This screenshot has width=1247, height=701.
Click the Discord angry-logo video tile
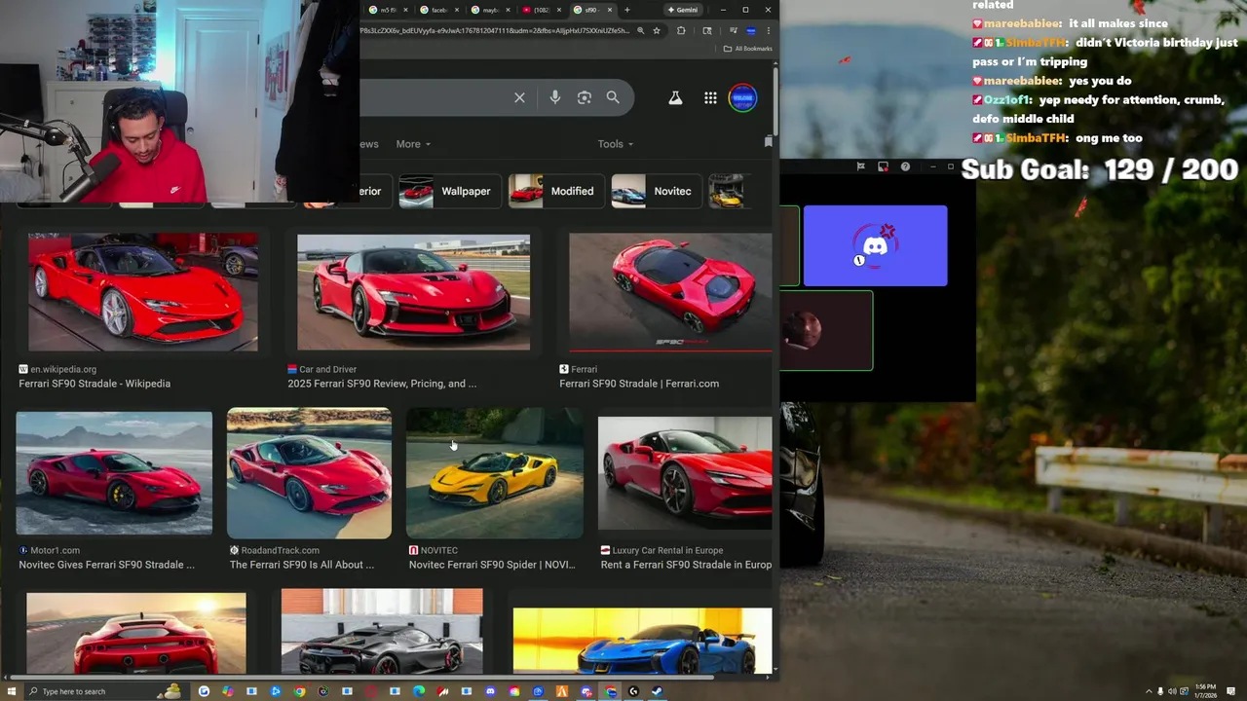pos(875,245)
